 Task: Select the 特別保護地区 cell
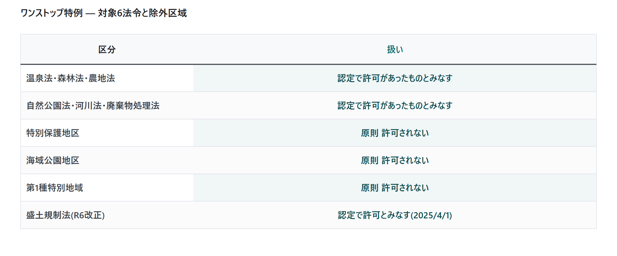(107, 133)
